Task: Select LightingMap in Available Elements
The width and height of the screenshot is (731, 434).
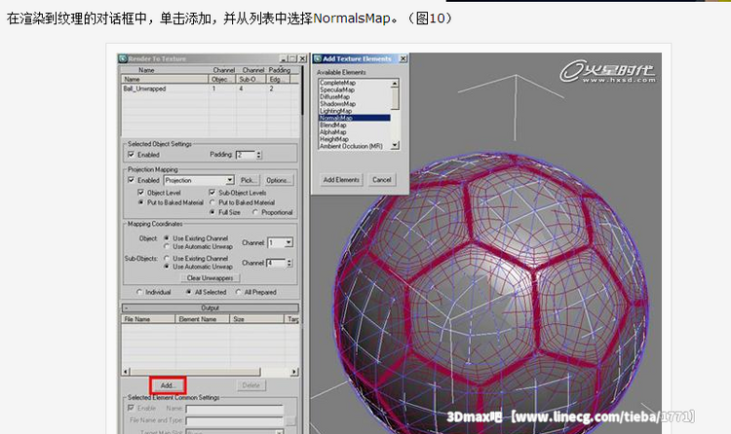Action: [x=355, y=111]
